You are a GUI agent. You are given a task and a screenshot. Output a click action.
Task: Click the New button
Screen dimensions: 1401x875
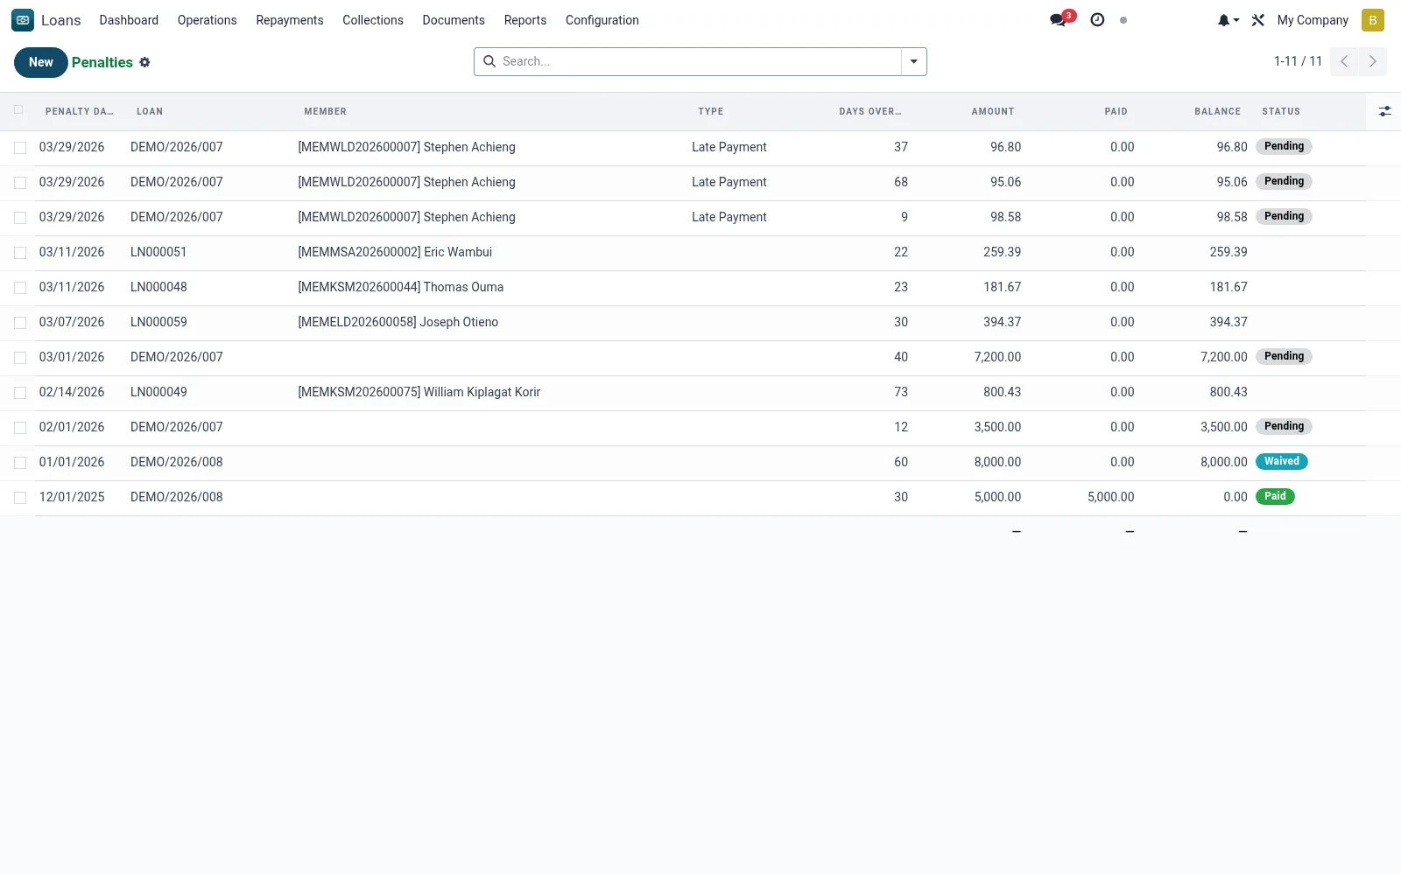[x=41, y=62]
